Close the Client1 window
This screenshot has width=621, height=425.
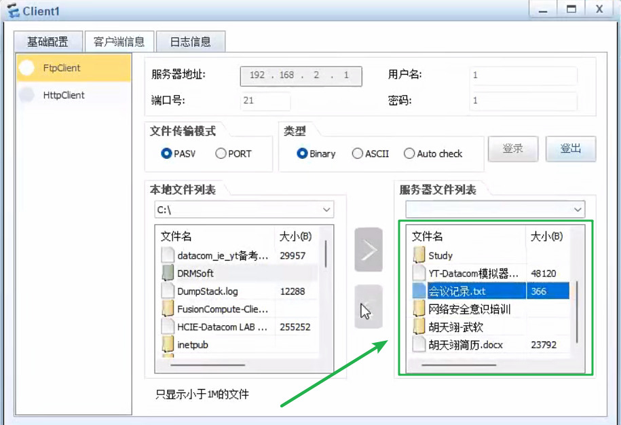click(x=599, y=9)
